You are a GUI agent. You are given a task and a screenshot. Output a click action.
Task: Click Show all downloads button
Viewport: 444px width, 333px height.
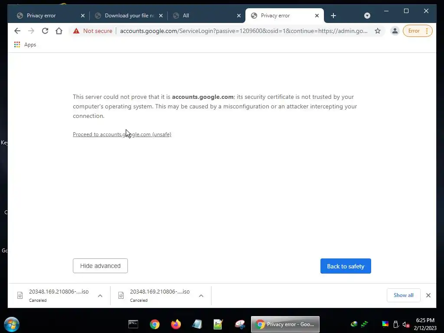(404, 295)
